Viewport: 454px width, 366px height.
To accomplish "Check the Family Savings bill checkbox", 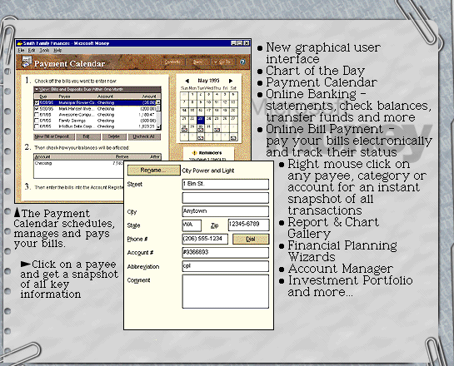I will [37, 121].
